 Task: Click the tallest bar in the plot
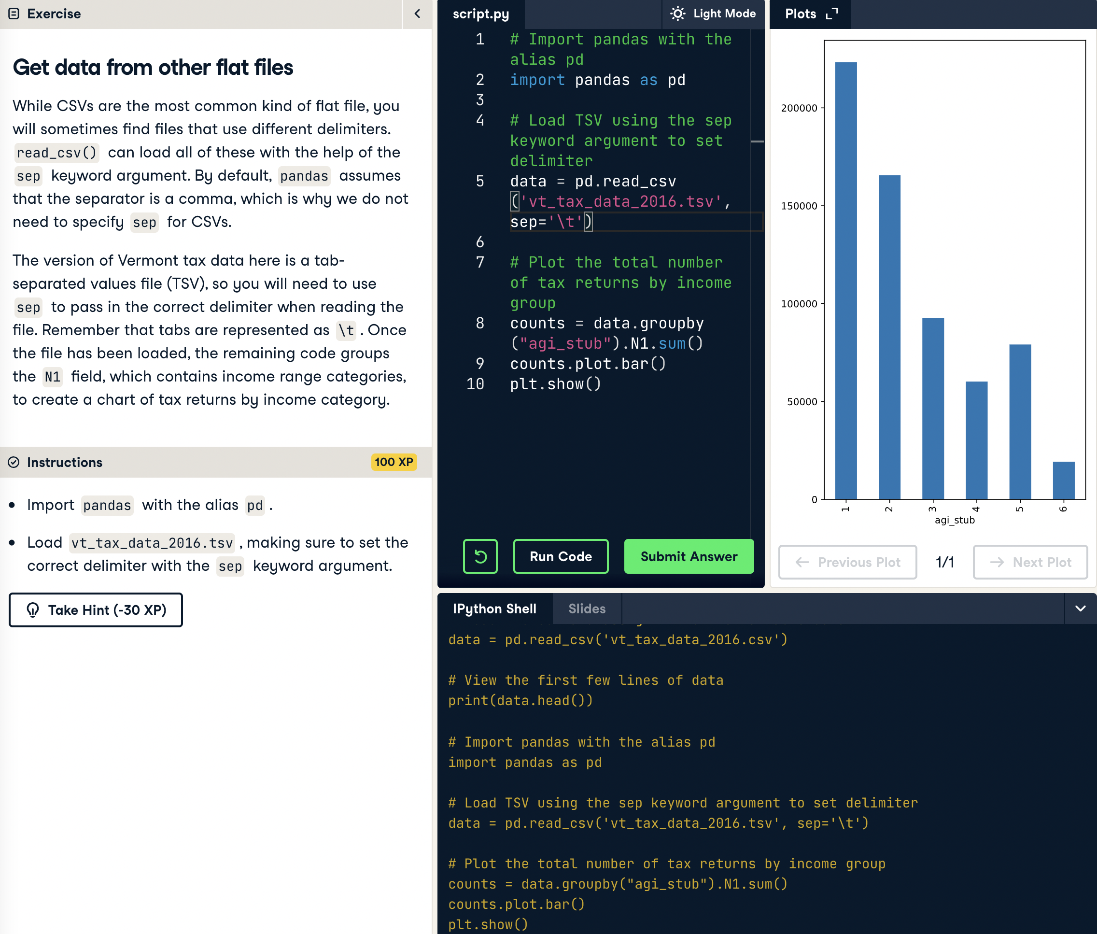[845, 280]
